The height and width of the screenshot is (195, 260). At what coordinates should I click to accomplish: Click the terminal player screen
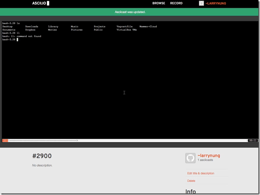click(x=130, y=80)
